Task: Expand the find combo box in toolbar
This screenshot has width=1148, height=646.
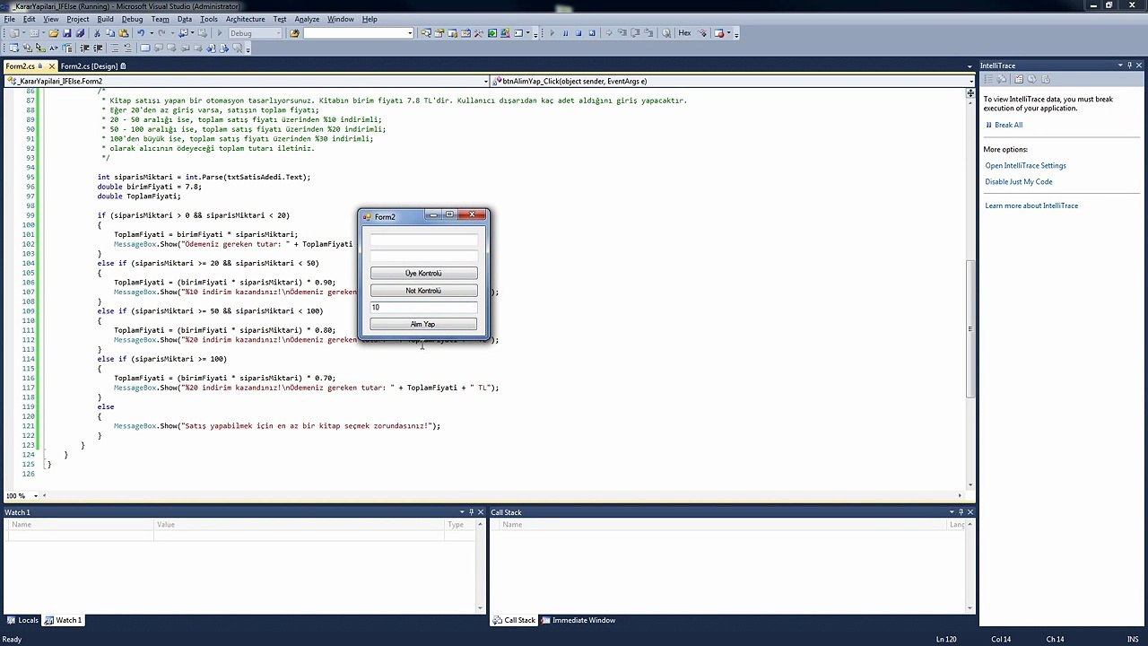Action: tap(410, 33)
